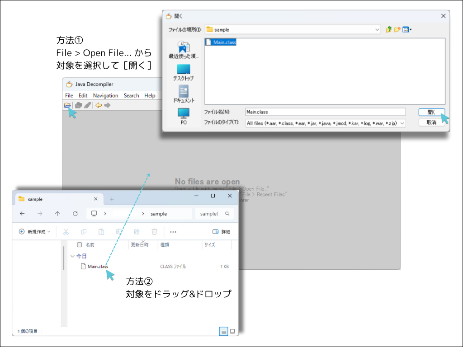Open the file type All files dropdown
This screenshot has height=347, width=463.
pyautogui.click(x=402, y=123)
